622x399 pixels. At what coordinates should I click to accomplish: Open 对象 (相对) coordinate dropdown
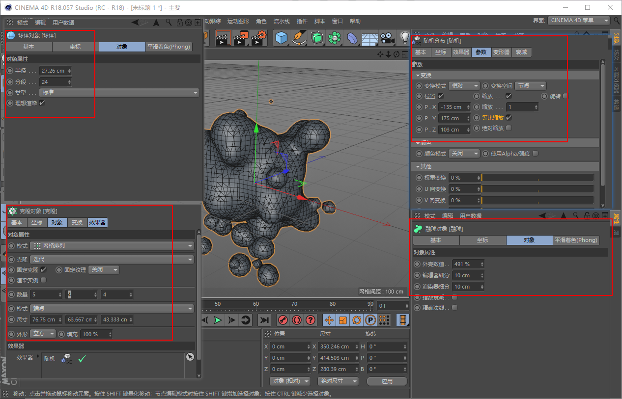pyautogui.click(x=290, y=381)
